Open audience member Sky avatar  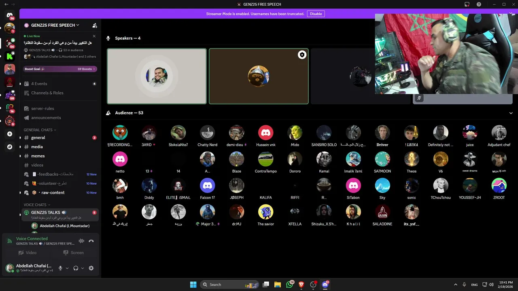(x=382, y=186)
